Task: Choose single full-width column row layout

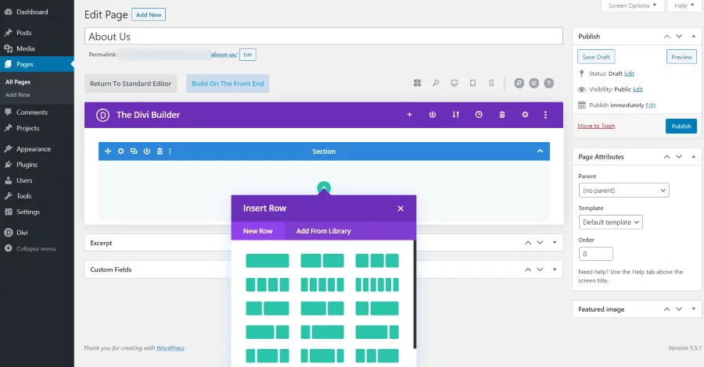Action: coord(268,261)
